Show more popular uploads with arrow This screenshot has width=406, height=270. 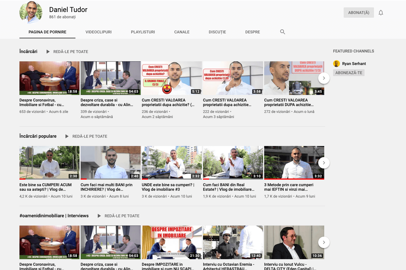(324, 163)
